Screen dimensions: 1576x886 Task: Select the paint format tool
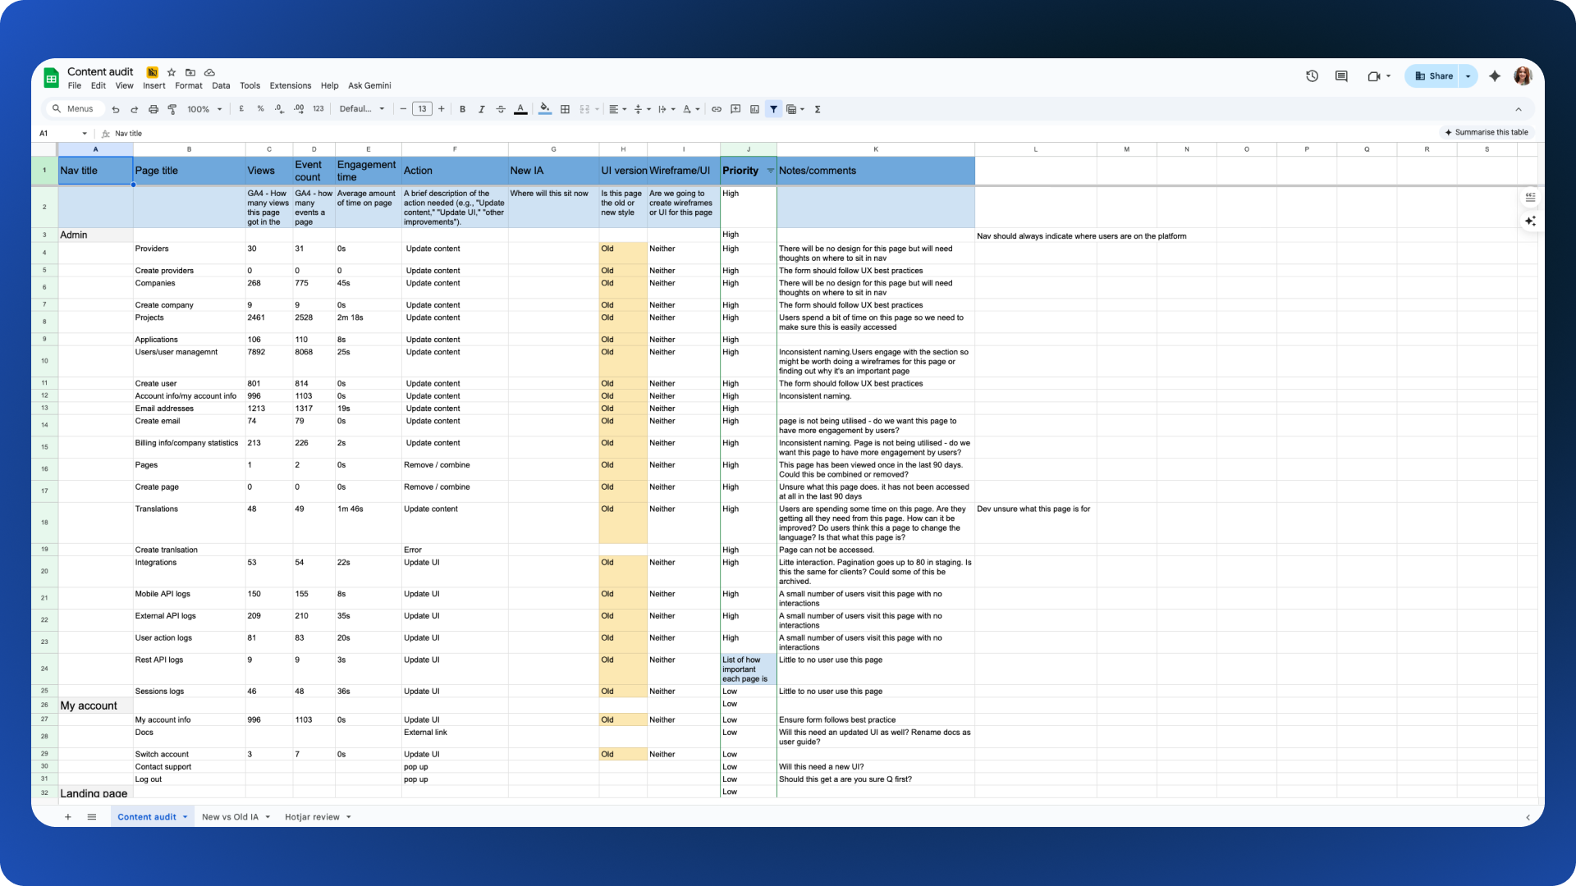(x=172, y=109)
